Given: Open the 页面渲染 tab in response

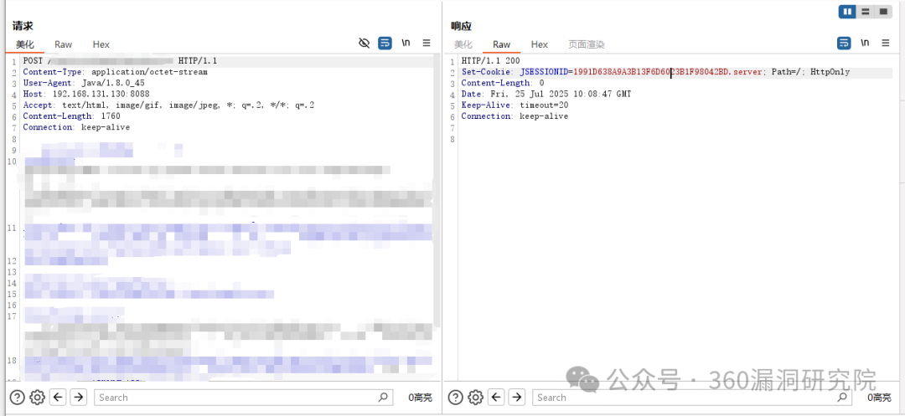Looking at the screenshot, I should pyautogui.click(x=586, y=44).
